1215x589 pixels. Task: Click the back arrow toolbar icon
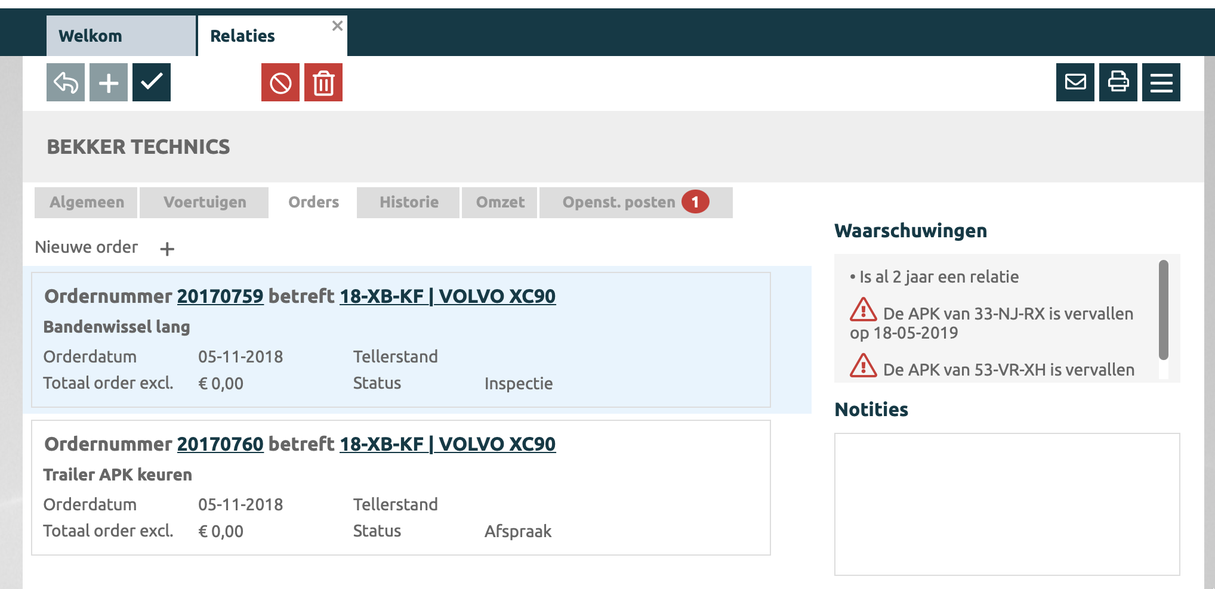click(x=66, y=82)
